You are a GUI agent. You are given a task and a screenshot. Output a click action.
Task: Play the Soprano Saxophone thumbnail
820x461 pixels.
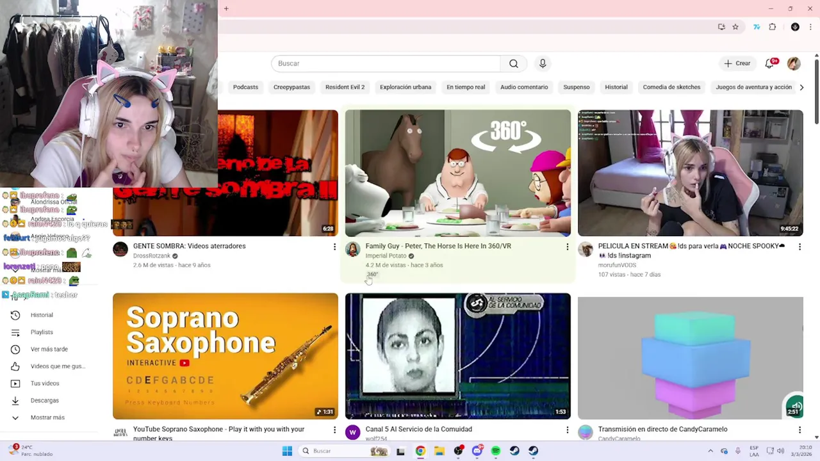tap(225, 356)
